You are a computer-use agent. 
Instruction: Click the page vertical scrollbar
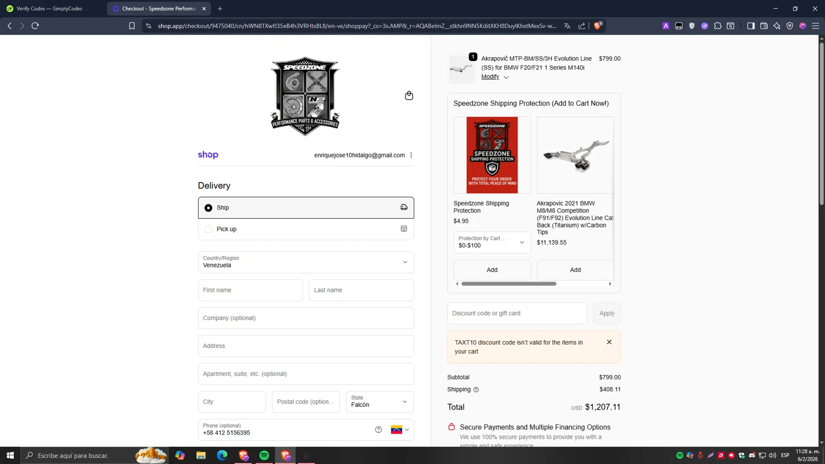click(x=822, y=123)
